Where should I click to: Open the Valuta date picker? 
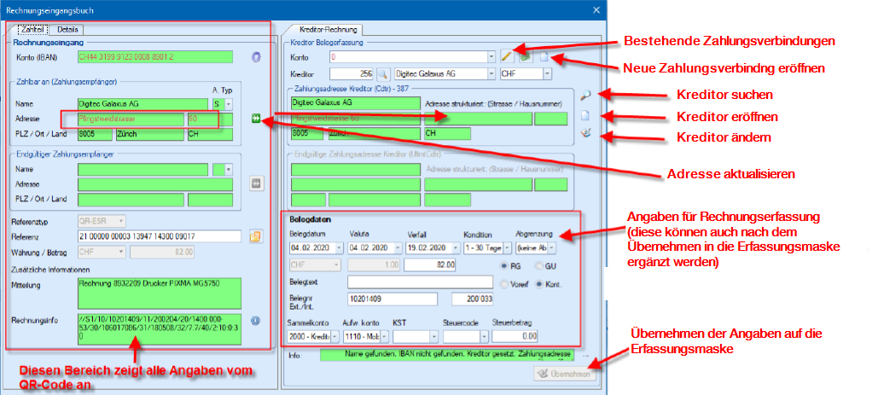(398, 247)
